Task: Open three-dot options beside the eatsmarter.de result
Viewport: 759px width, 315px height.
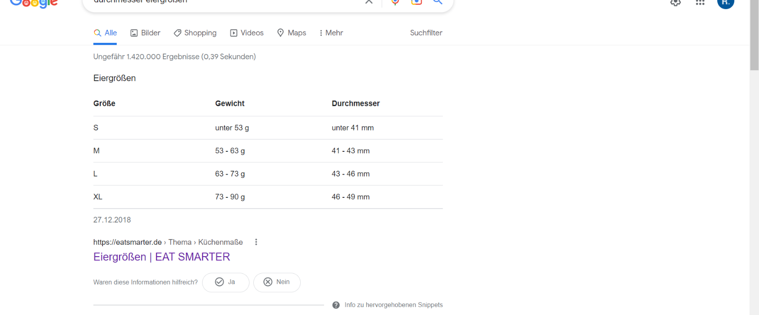Action: [256, 242]
